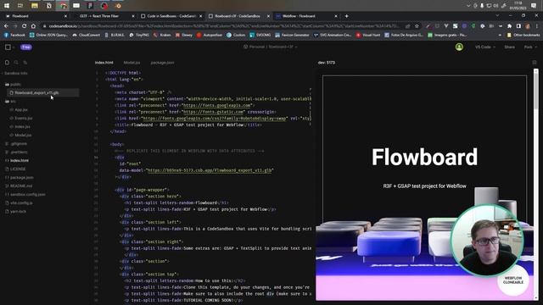
Task: Open File Explorer from the taskbar
Action: click(x=34, y=6)
